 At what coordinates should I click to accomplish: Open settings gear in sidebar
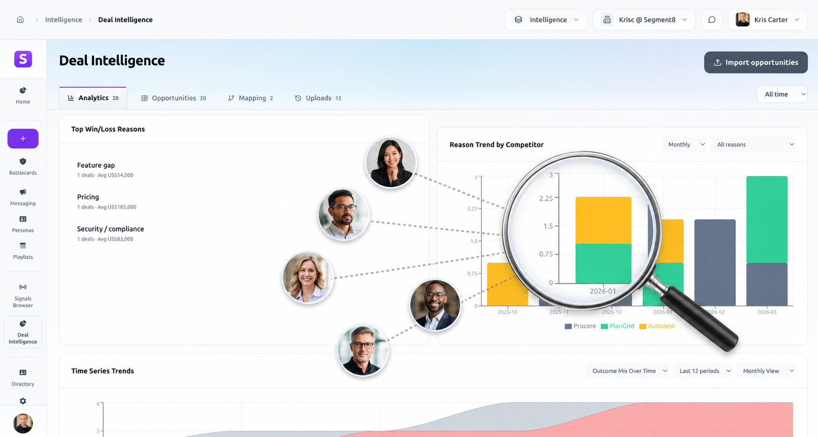tap(23, 401)
